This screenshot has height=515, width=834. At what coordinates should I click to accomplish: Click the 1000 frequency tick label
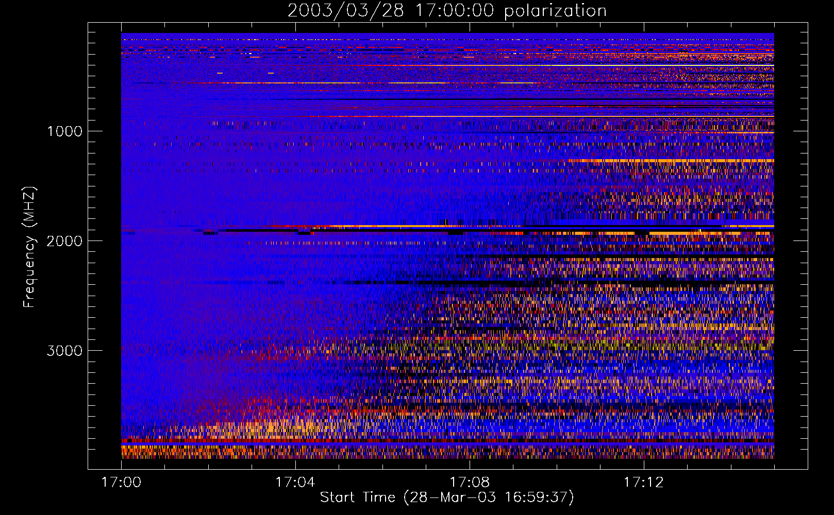[64, 131]
